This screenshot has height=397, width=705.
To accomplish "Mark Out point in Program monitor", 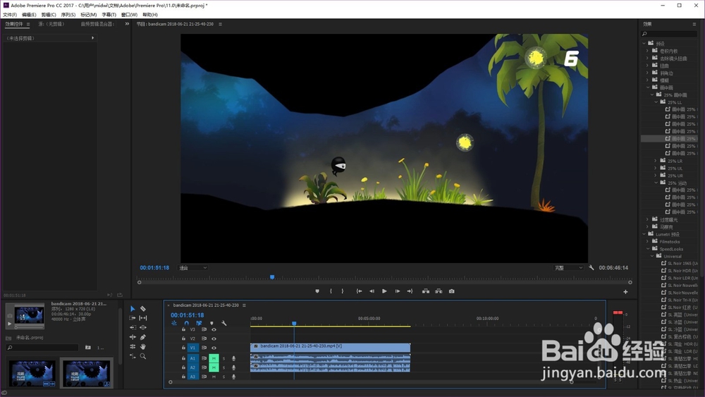I will tap(343, 291).
